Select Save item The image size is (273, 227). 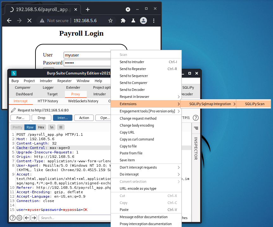coord(146,160)
